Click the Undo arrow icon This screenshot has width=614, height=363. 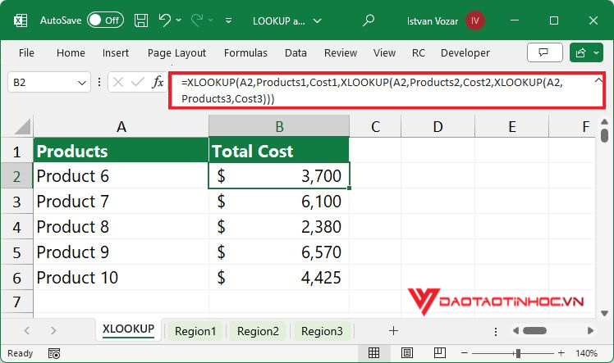click(x=165, y=20)
